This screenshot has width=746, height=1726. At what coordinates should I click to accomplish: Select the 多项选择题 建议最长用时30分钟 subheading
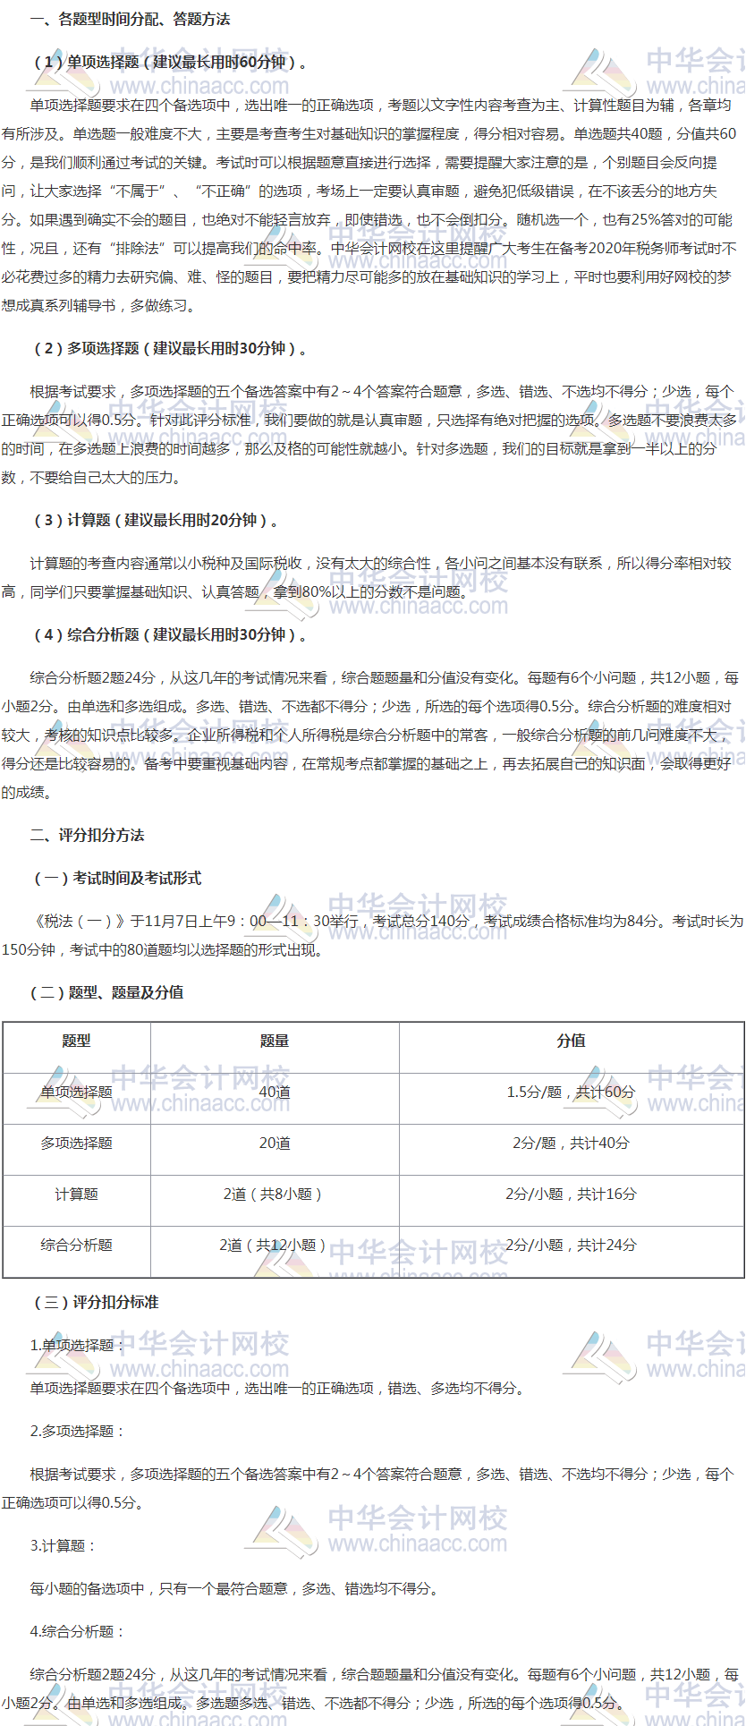[x=170, y=348]
